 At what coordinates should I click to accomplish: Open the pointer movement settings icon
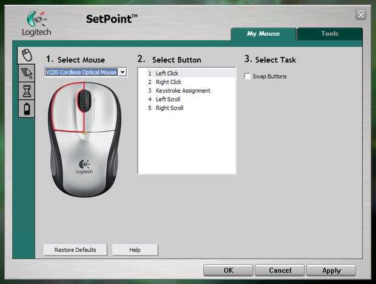(27, 73)
